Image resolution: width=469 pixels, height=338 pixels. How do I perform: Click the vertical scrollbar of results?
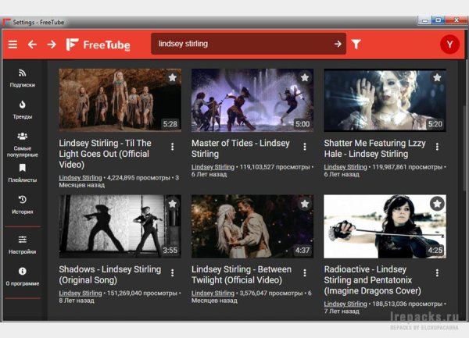(465, 148)
